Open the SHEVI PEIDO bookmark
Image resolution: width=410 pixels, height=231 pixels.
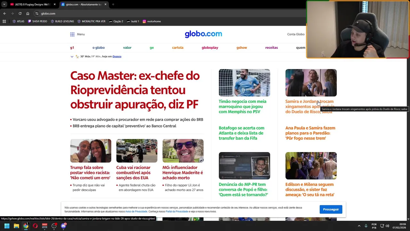[x=37, y=21]
